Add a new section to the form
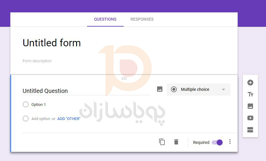This screenshot has height=161, width=266. (250, 130)
